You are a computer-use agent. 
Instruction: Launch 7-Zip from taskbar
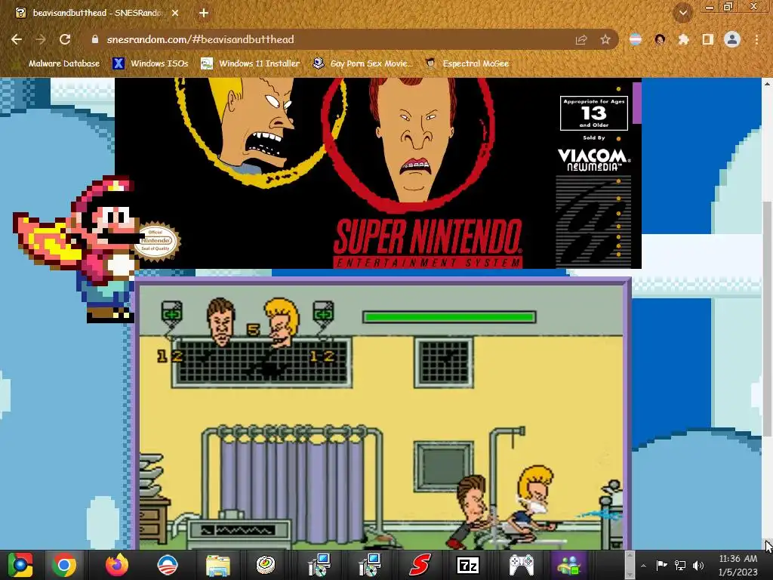tap(468, 565)
